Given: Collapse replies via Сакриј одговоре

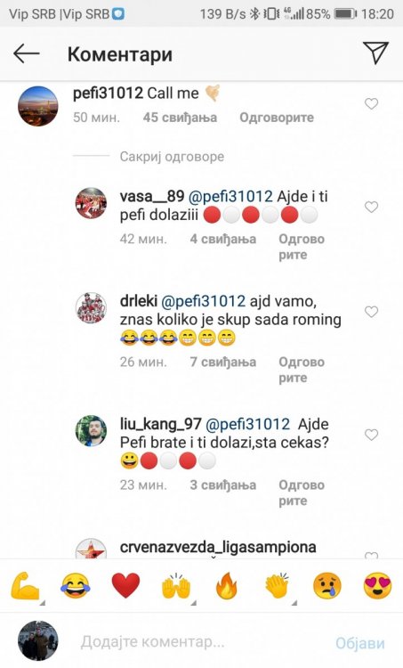Looking at the screenshot, I should pos(172,157).
